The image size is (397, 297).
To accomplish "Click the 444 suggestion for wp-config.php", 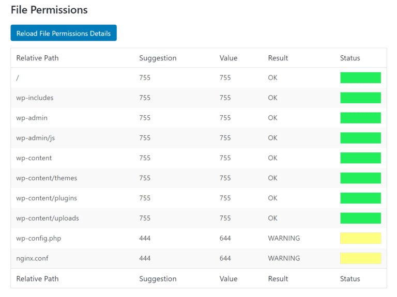I will coord(145,238).
